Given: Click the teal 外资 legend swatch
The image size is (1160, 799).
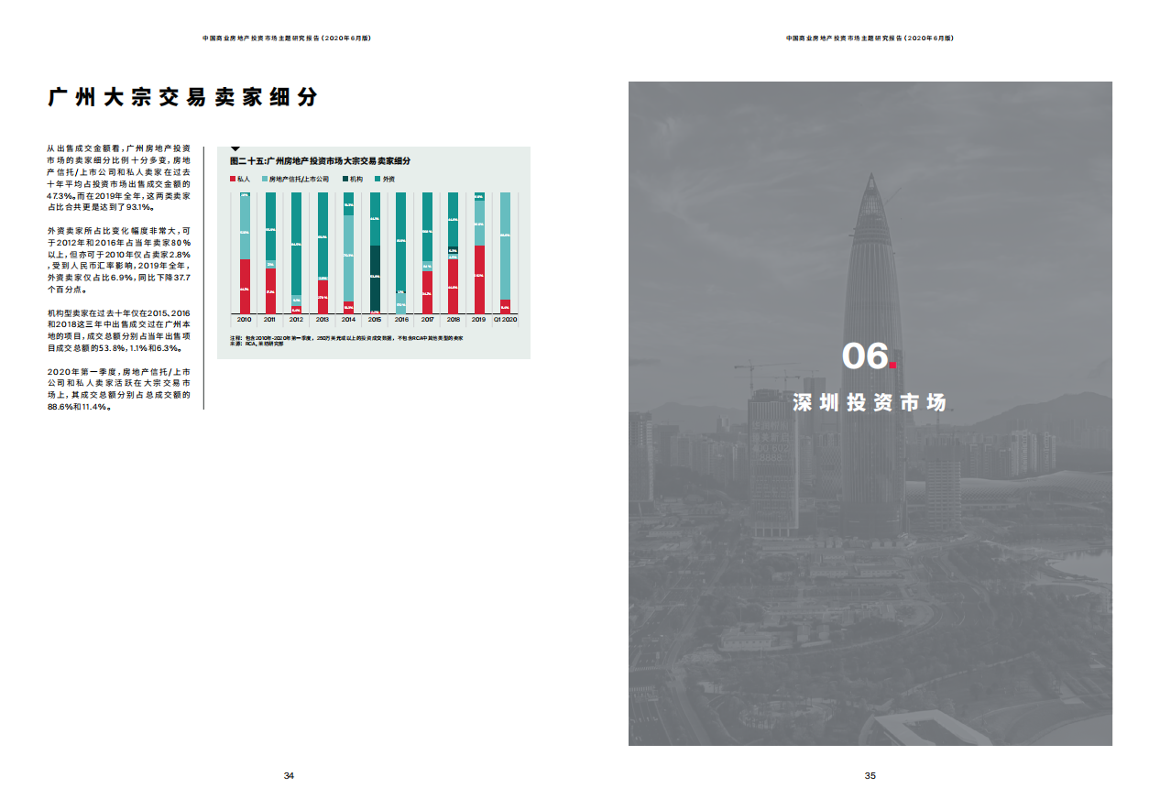Looking at the screenshot, I should pyautogui.click(x=378, y=180).
